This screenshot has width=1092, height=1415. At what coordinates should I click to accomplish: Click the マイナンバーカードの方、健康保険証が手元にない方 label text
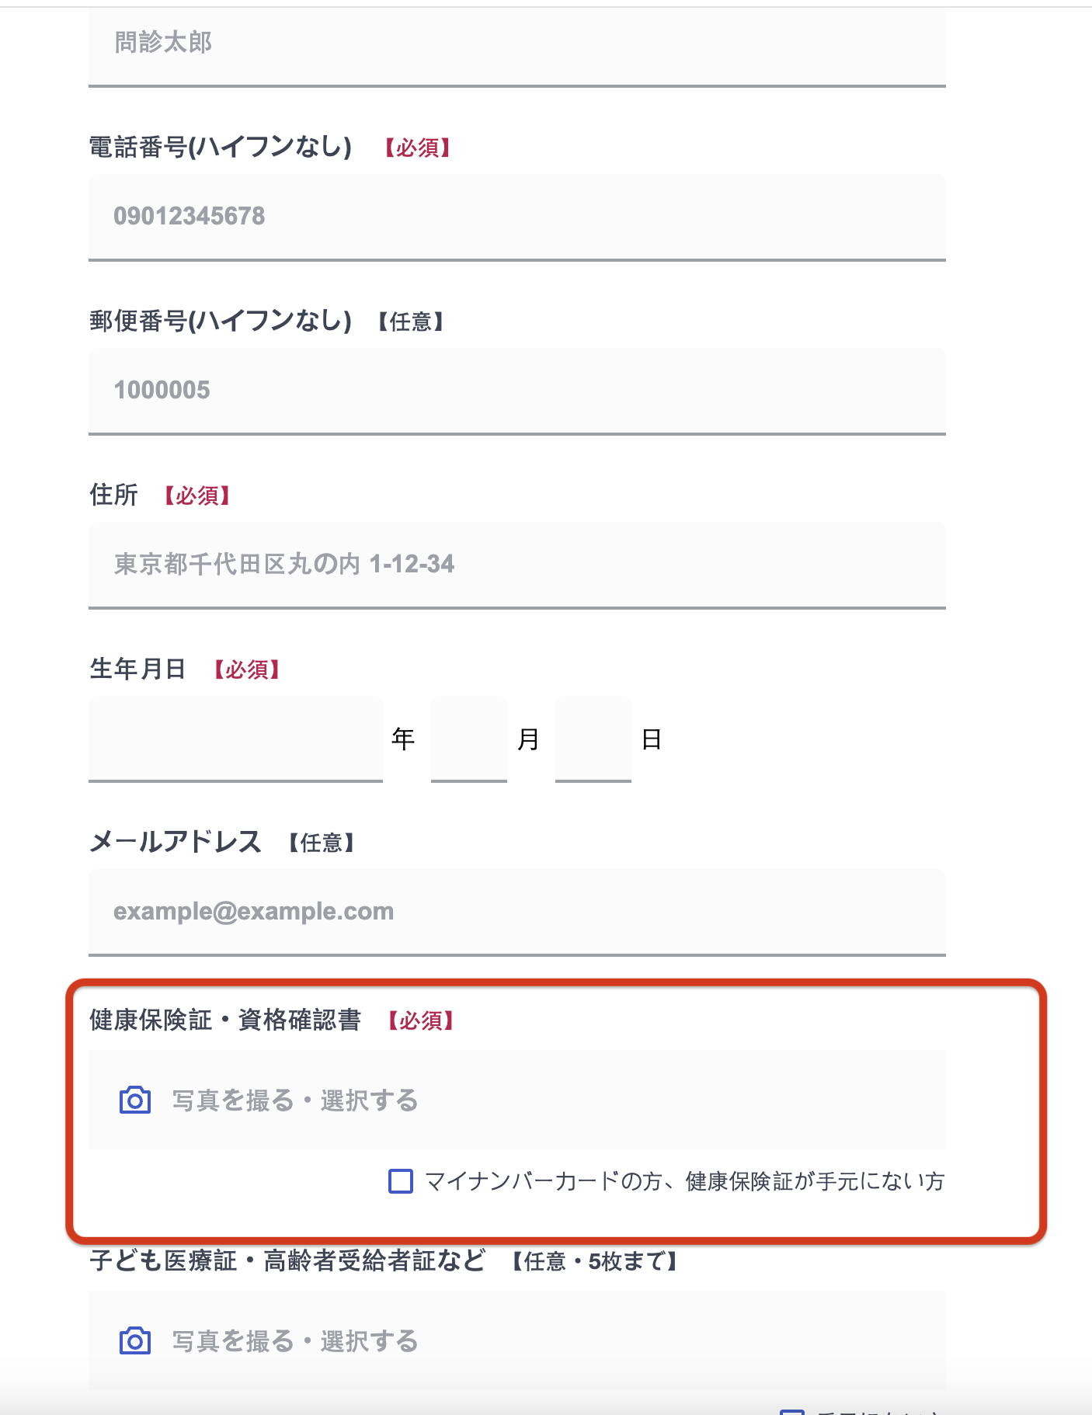pyautogui.click(x=684, y=1181)
